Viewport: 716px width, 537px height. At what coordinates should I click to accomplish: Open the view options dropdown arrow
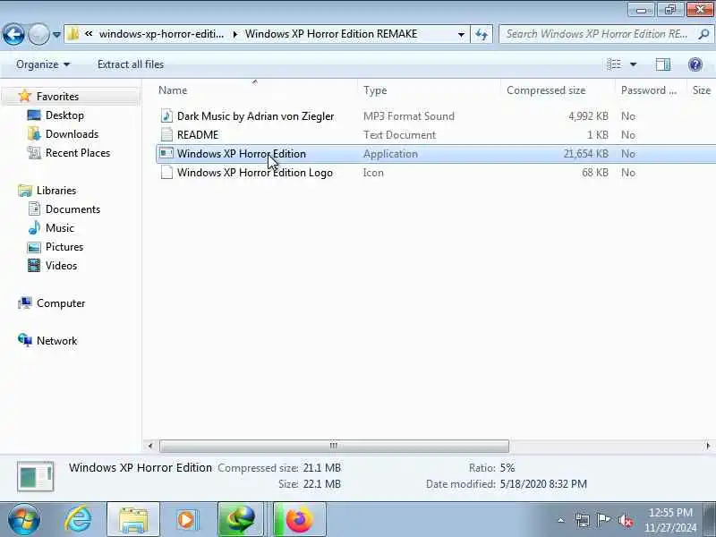633,64
